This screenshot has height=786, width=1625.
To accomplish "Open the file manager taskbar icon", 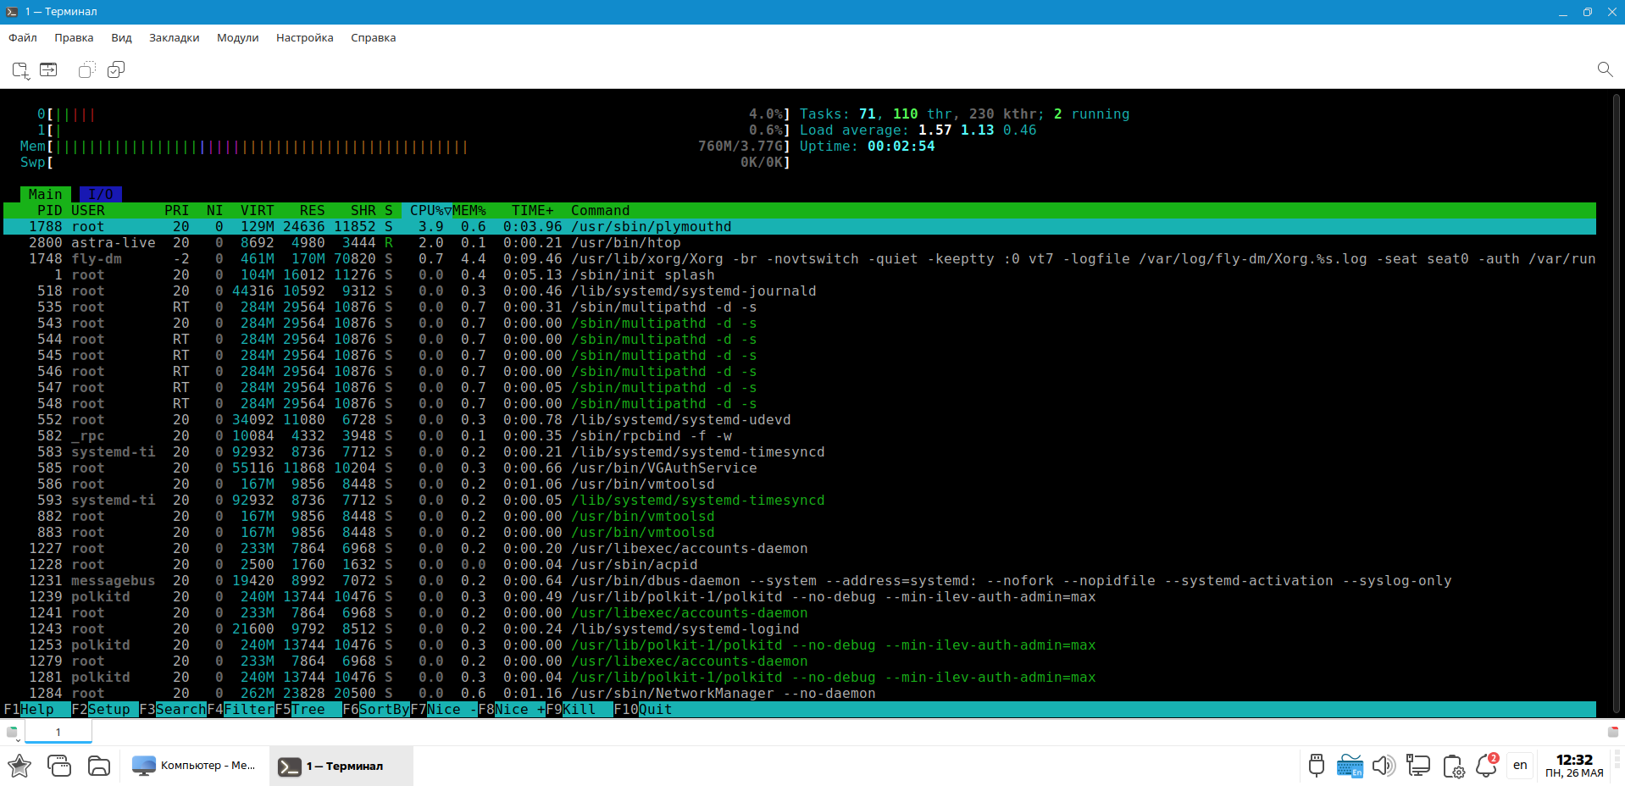I will 99,766.
